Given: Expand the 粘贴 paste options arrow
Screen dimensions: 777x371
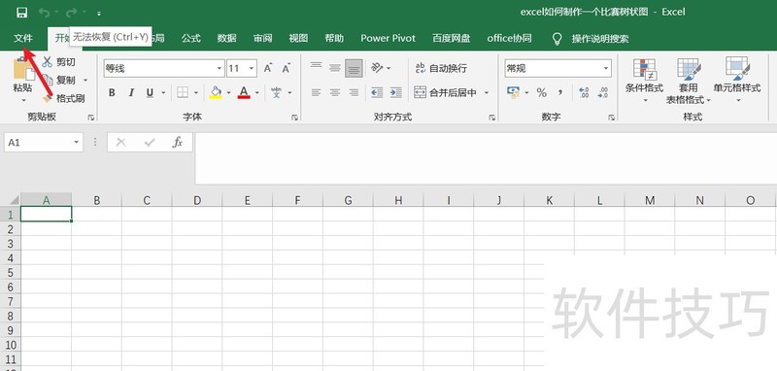Looking at the screenshot, I should (x=22, y=101).
